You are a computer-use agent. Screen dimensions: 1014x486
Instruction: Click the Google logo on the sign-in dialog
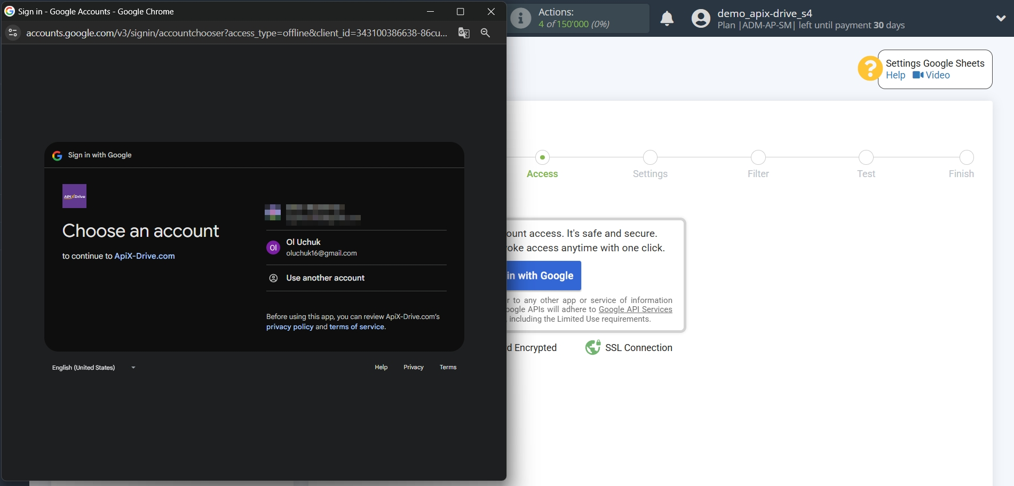57,155
